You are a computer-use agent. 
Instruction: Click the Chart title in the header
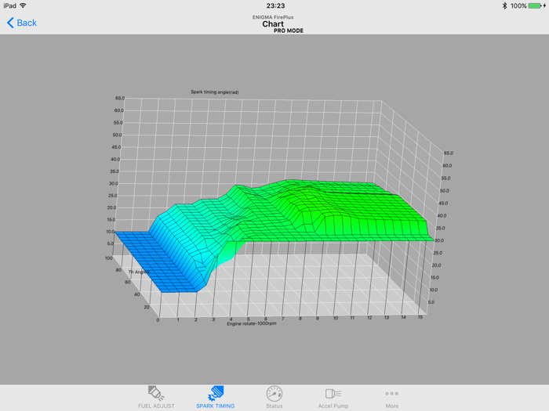pos(274,23)
